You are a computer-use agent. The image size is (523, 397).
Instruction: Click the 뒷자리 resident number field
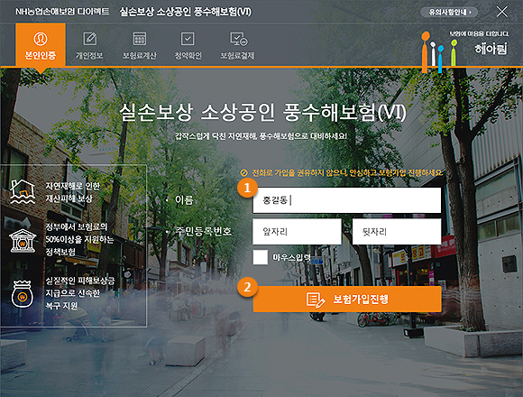point(397,232)
